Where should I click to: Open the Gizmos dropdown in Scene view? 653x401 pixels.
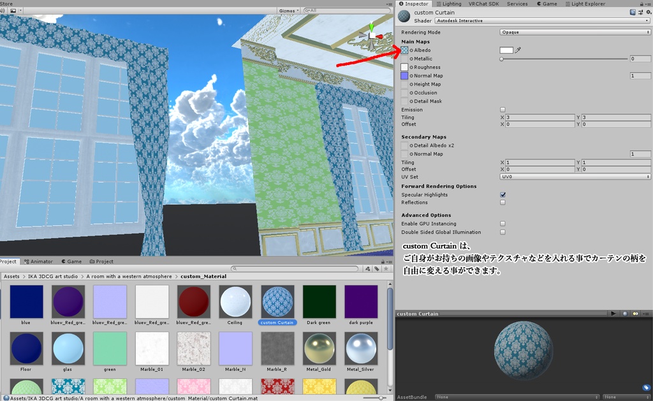click(289, 10)
